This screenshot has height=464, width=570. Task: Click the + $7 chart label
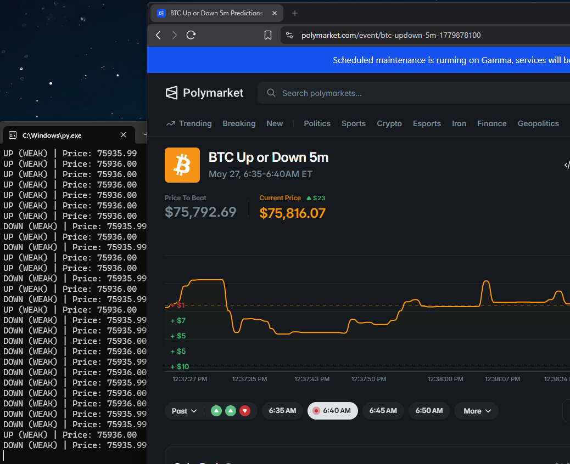pos(178,321)
